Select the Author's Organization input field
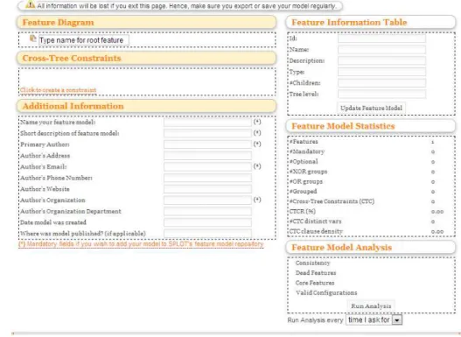This screenshot has width=461, height=337. tap(207, 200)
